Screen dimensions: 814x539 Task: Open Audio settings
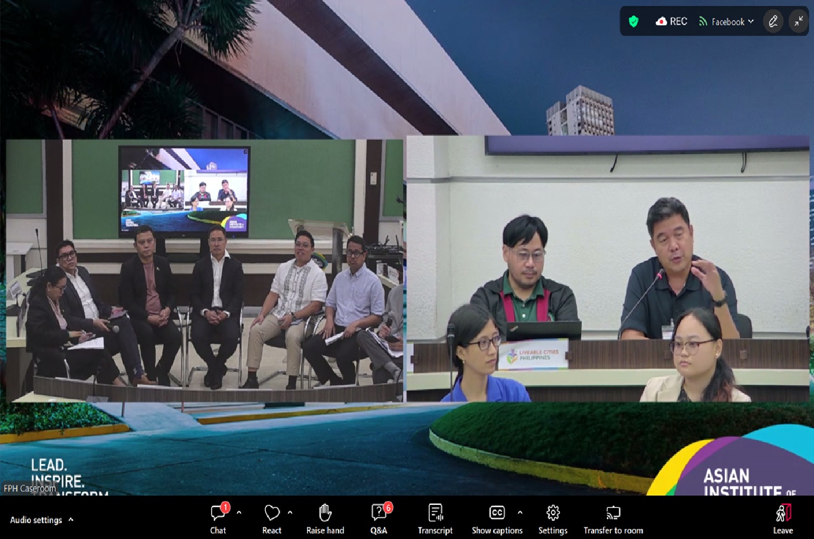(36, 520)
